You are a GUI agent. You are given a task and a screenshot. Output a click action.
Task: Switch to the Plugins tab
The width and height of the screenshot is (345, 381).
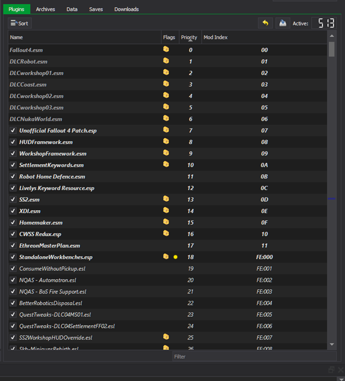point(17,9)
